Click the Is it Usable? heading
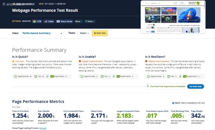Screen dimensions: 215x130 pyautogui.click(x=87, y=57)
